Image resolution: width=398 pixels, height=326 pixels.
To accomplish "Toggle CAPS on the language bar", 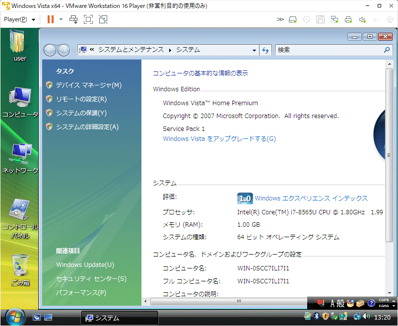I will pyautogui.click(x=384, y=300).
